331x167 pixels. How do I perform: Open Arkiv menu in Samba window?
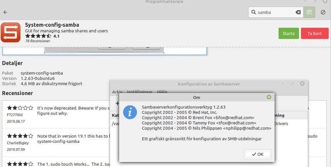pos(117,92)
